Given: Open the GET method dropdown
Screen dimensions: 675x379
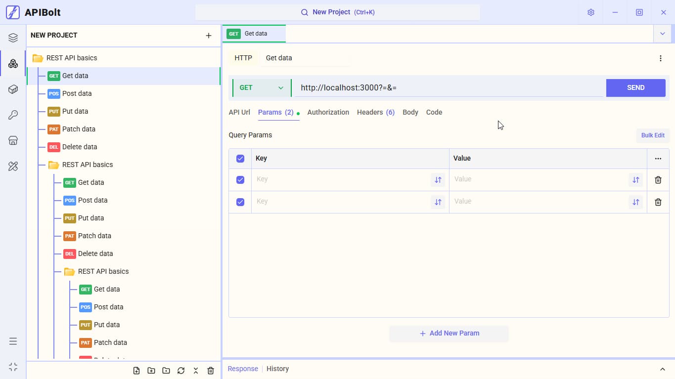Looking at the screenshot, I should 262,88.
